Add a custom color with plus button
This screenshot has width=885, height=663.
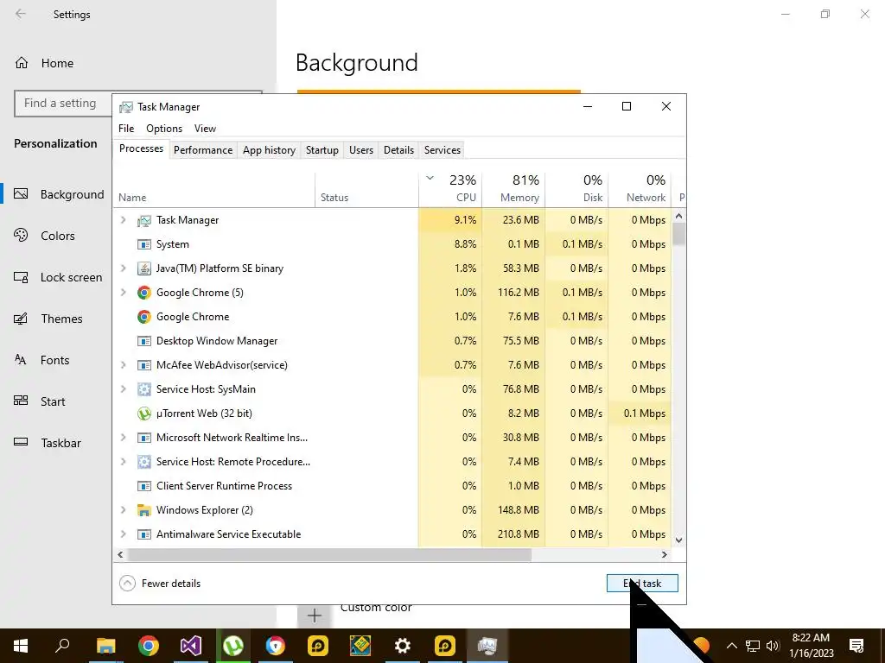(315, 616)
